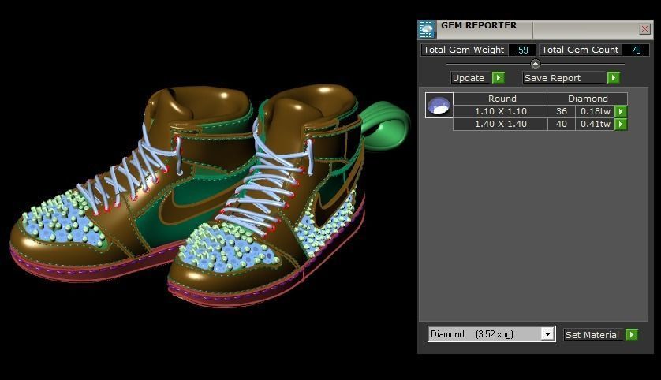Select the 1.10 X 1.10 size cell
The width and height of the screenshot is (661, 380).
coord(500,111)
